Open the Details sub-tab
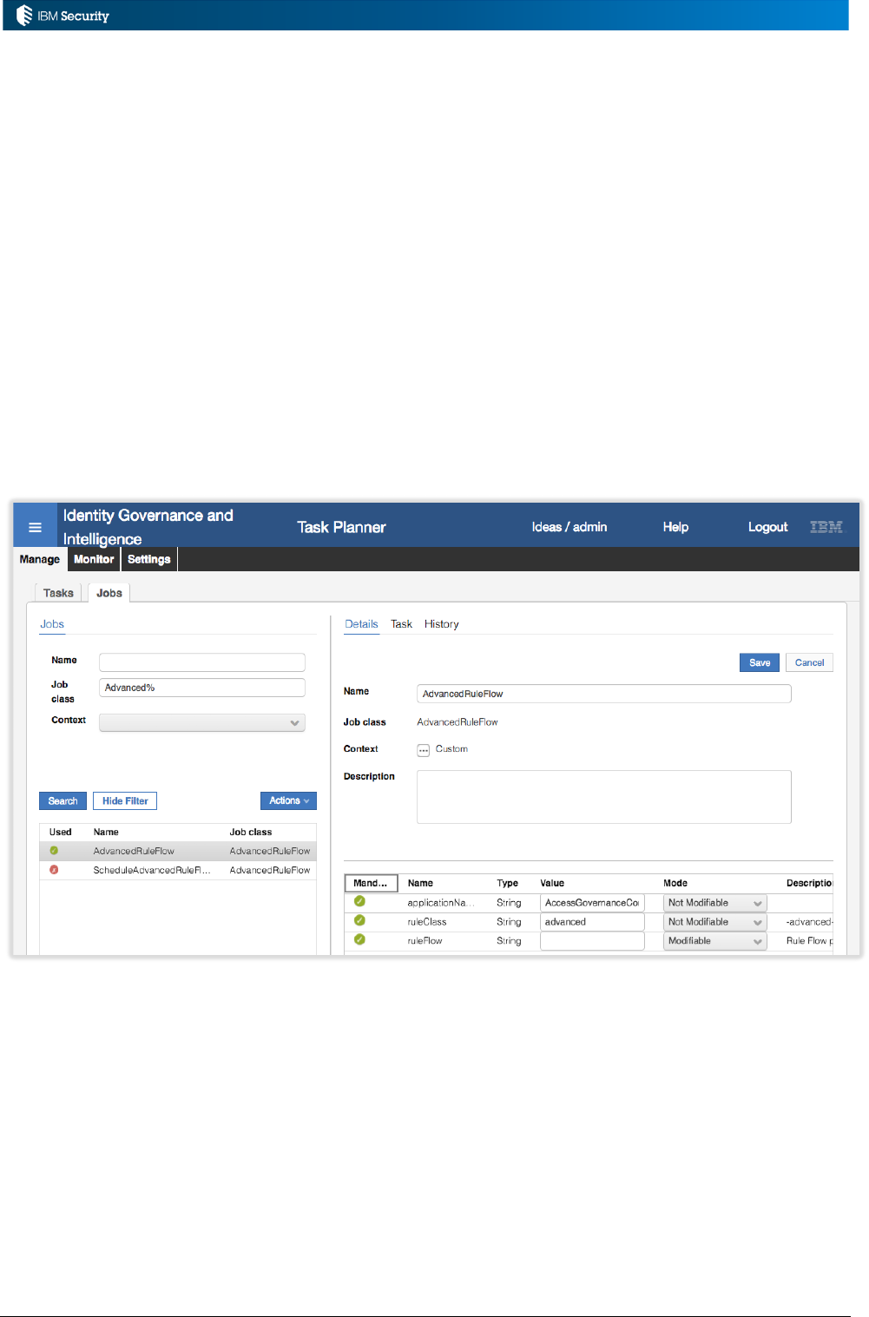 361,624
